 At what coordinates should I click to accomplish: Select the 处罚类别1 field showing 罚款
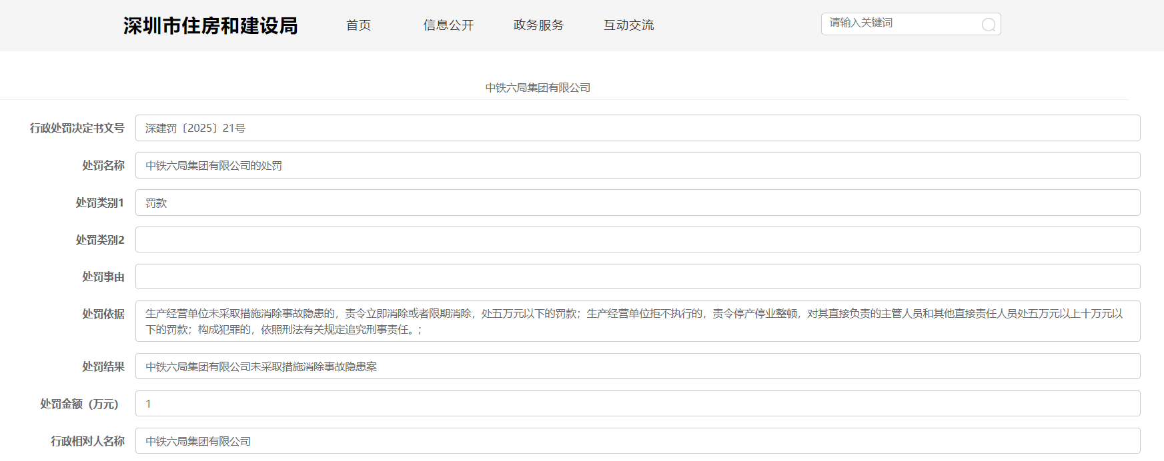(637, 203)
